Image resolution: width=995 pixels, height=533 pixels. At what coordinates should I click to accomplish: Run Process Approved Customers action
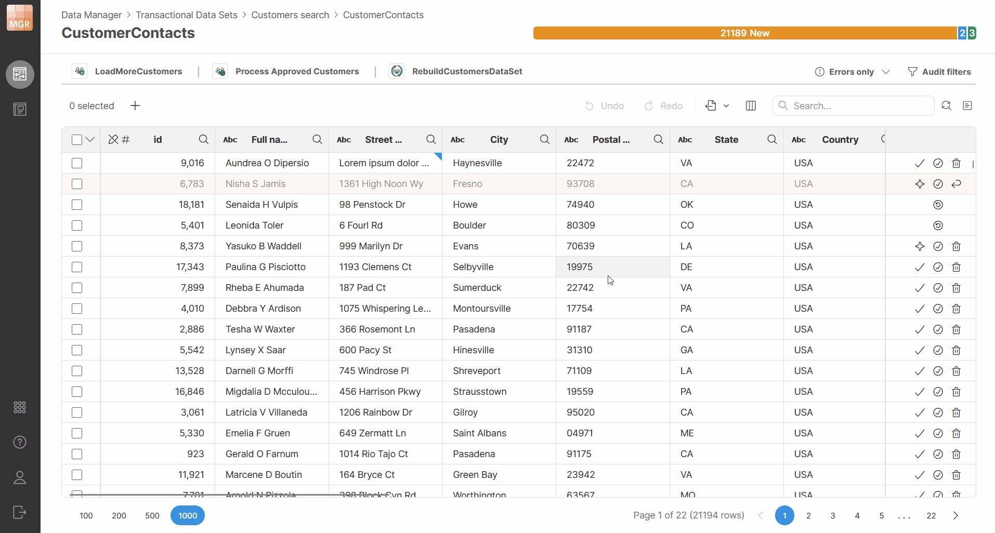(x=286, y=71)
